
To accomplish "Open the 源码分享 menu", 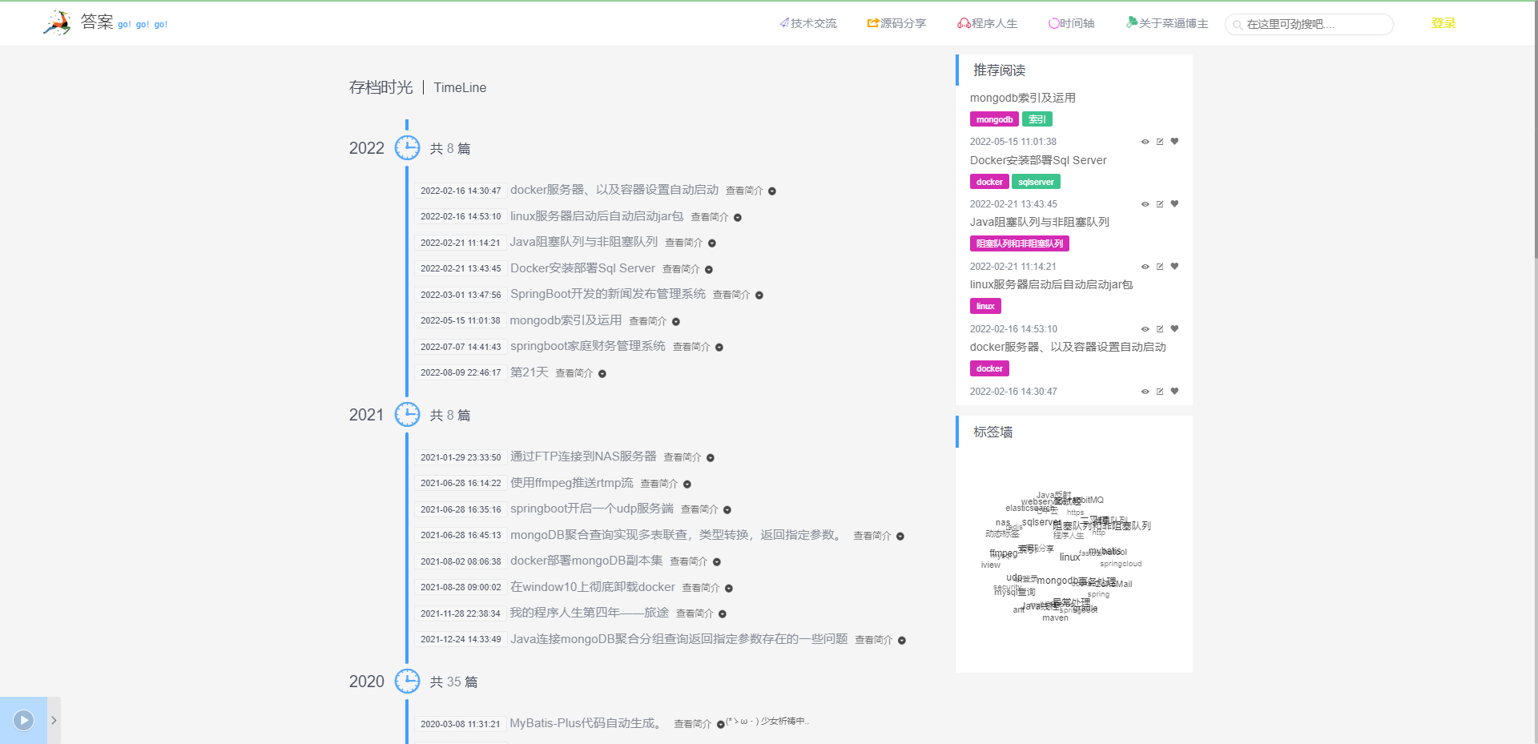I will coord(896,23).
